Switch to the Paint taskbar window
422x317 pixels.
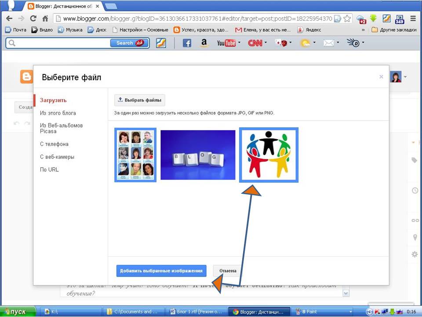(x=323, y=312)
